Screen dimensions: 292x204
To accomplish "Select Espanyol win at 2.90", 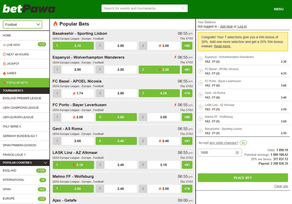I will click(73, 70).
